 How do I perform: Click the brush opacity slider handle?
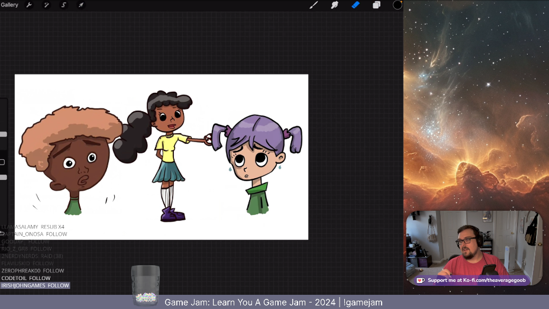pos(4,177)
